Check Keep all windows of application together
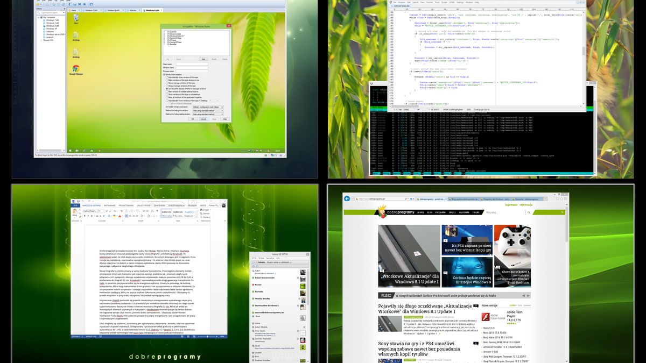Image resolution: width=646 pixels, height=363 pixels. tap(167, 97)
